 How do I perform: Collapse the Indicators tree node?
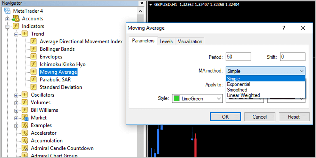[8, 27]
